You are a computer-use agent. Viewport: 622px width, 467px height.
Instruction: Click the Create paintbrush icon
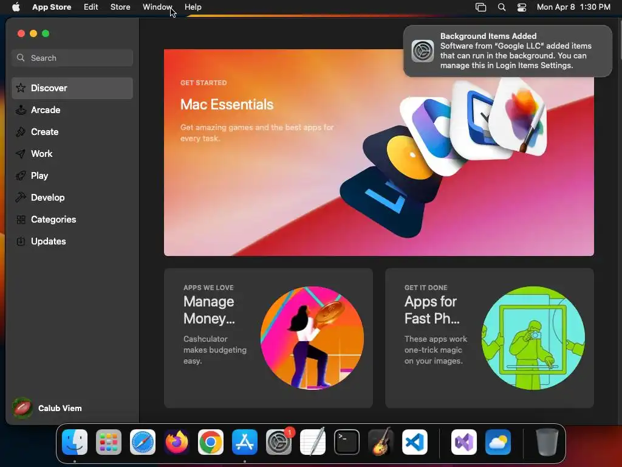coord(21,131)
